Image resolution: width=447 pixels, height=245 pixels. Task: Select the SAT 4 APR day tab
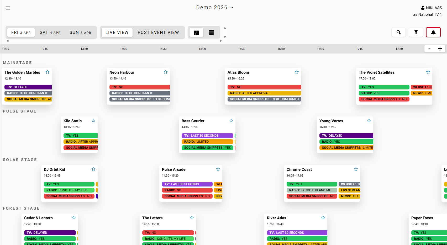50,33
